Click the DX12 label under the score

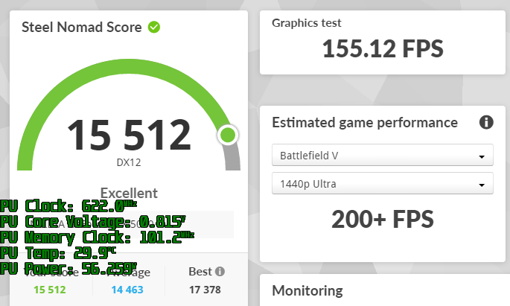[129, 162]
